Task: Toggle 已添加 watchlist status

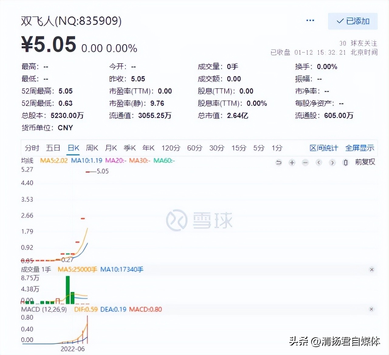Action: click(x=353, y=21)
